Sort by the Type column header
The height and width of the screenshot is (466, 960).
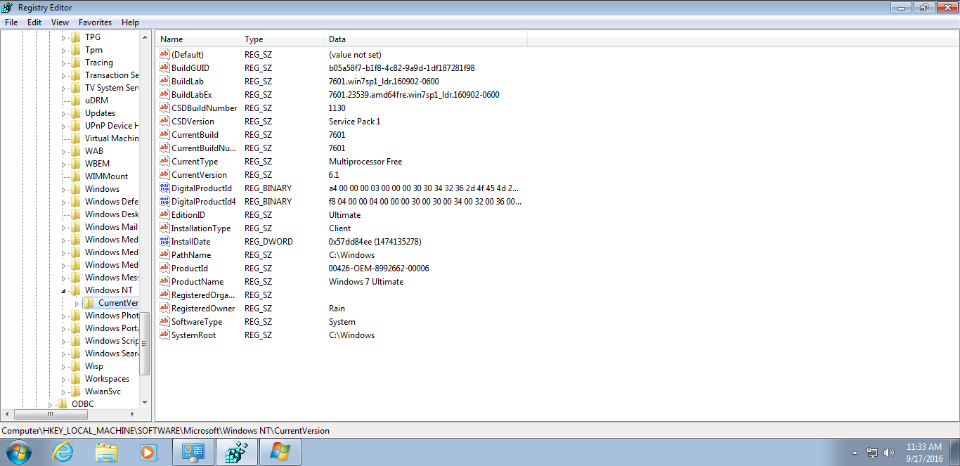click(x=282, y=39)
